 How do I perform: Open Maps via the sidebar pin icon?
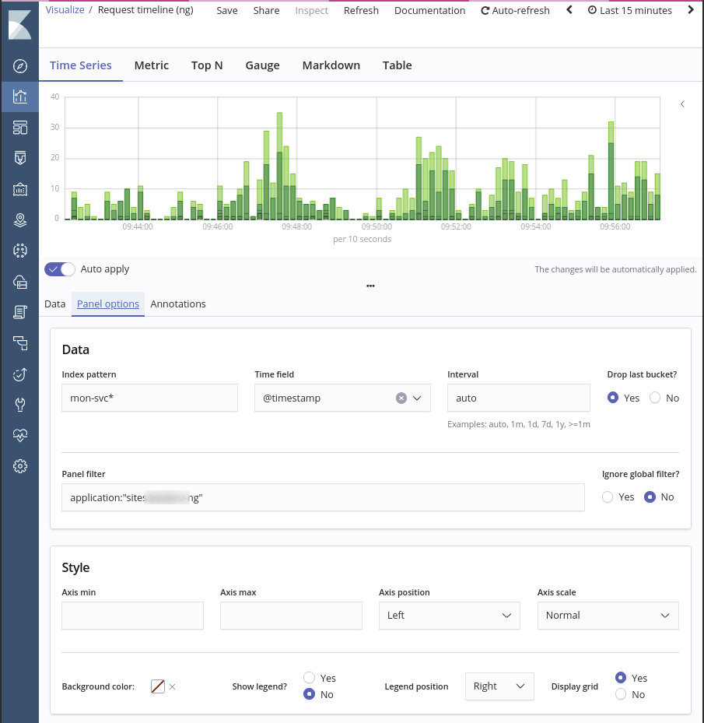pyautogui.click(x=20, y=219)
